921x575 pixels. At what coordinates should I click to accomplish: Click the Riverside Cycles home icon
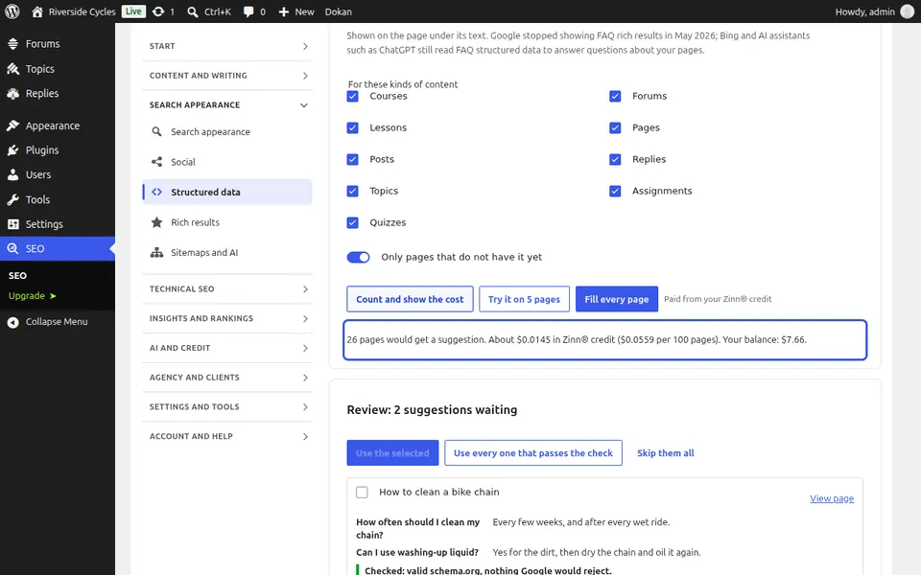(37, 11)
